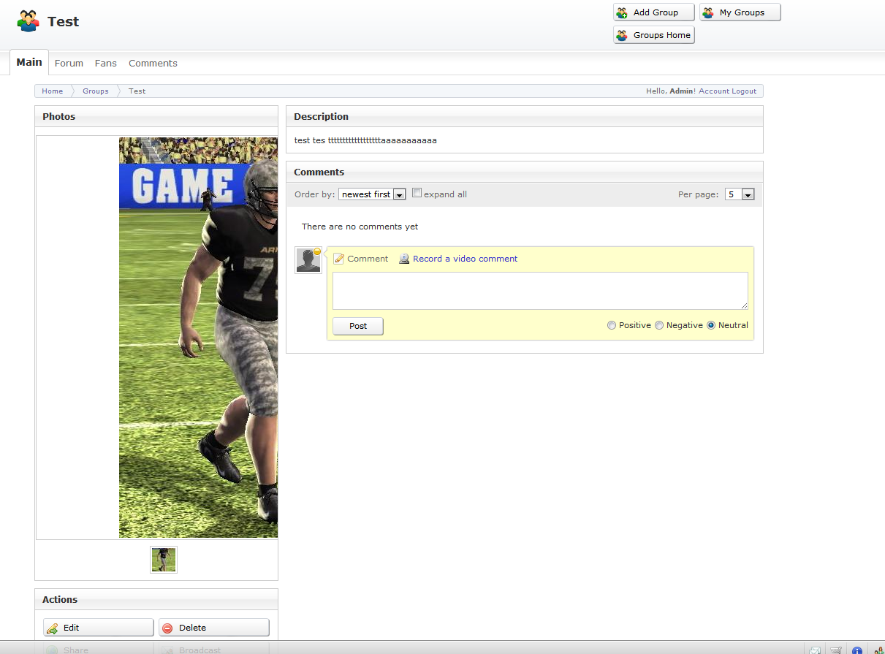
Task: Open the Per page dropdown
Action: 740,194
